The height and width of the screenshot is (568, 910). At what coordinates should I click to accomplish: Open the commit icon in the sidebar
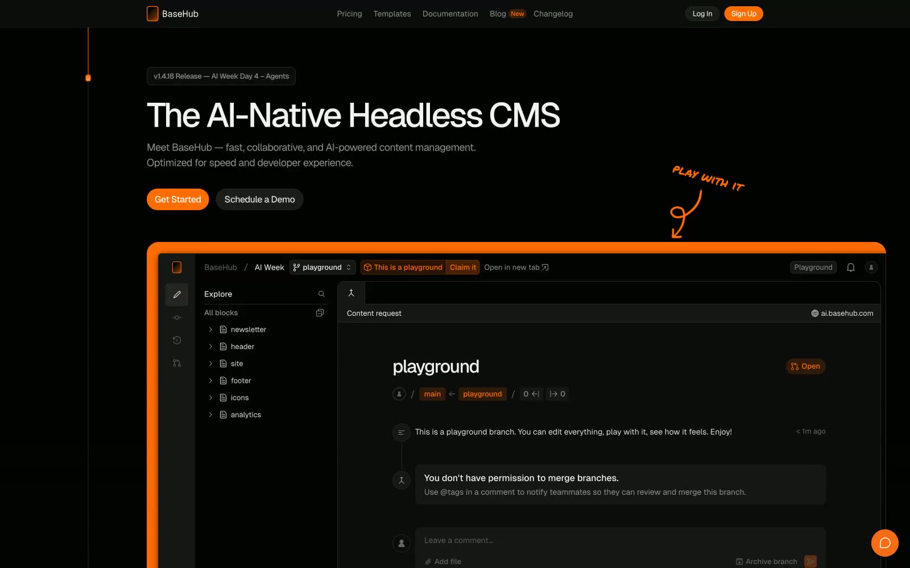pyautogui.click(x=177, y=318)
